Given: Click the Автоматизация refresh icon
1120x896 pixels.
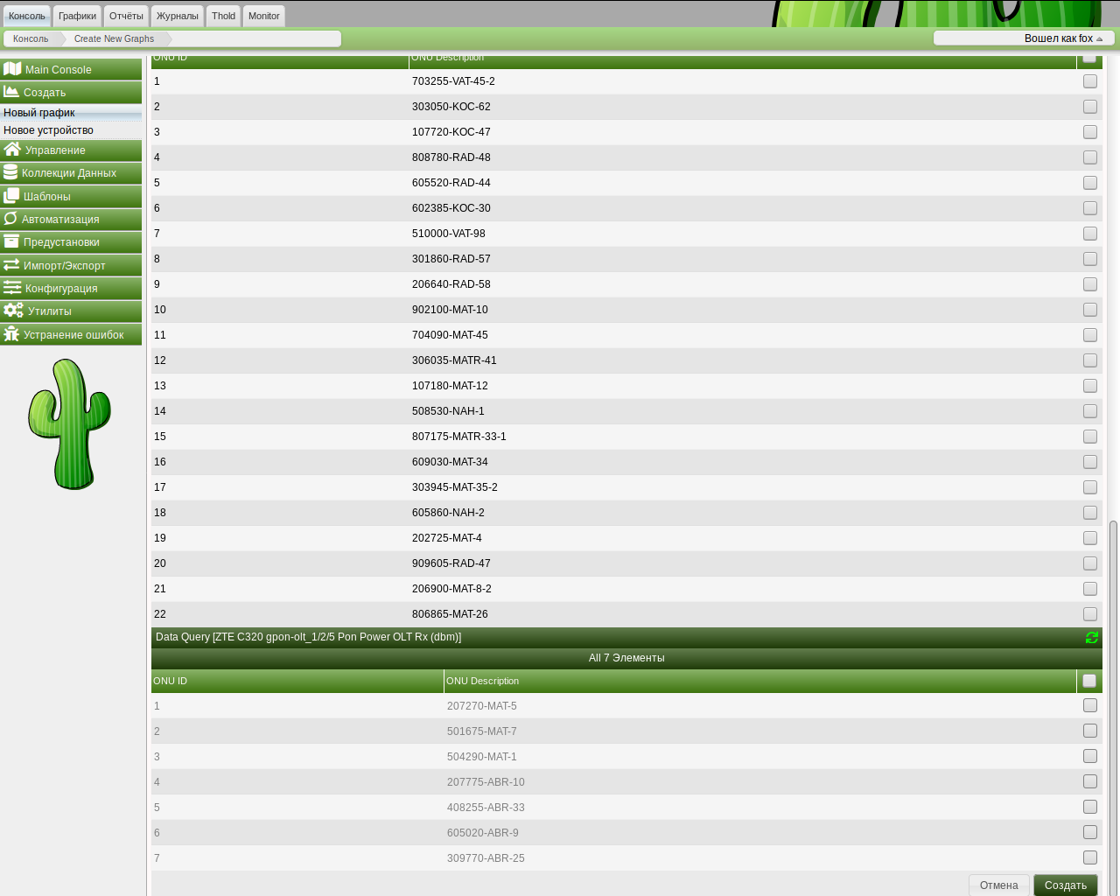Looking at the screenshot, I should point(10,218).
